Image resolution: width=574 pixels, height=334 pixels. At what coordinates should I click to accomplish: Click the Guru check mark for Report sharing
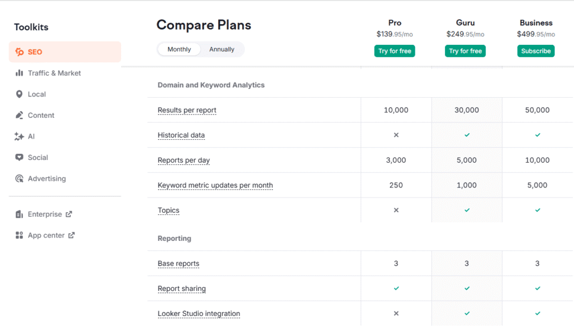(467, 288)
